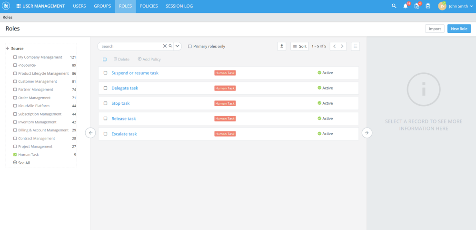Expand the search options dropdown chevron

[178, 46]
